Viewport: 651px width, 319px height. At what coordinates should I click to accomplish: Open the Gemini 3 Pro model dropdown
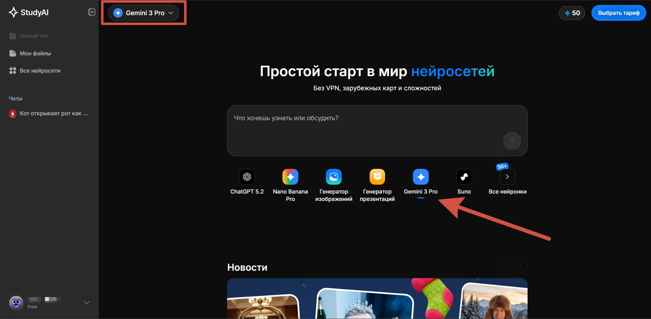point(144,13)
